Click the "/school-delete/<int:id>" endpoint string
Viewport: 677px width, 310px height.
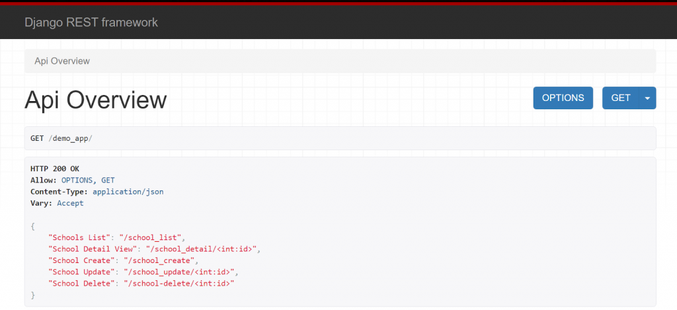click(x=179, y=284)
